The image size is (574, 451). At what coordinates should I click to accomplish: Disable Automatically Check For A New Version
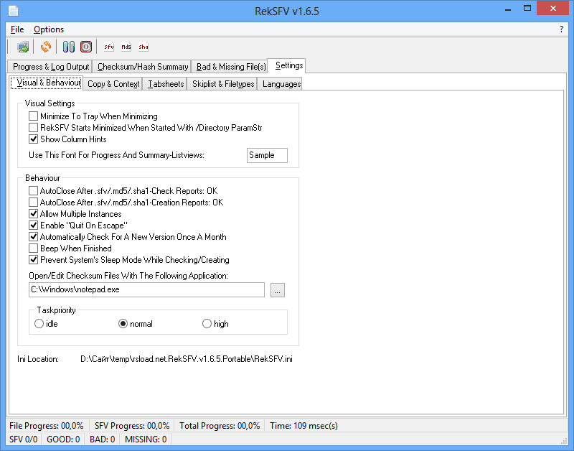33,237
